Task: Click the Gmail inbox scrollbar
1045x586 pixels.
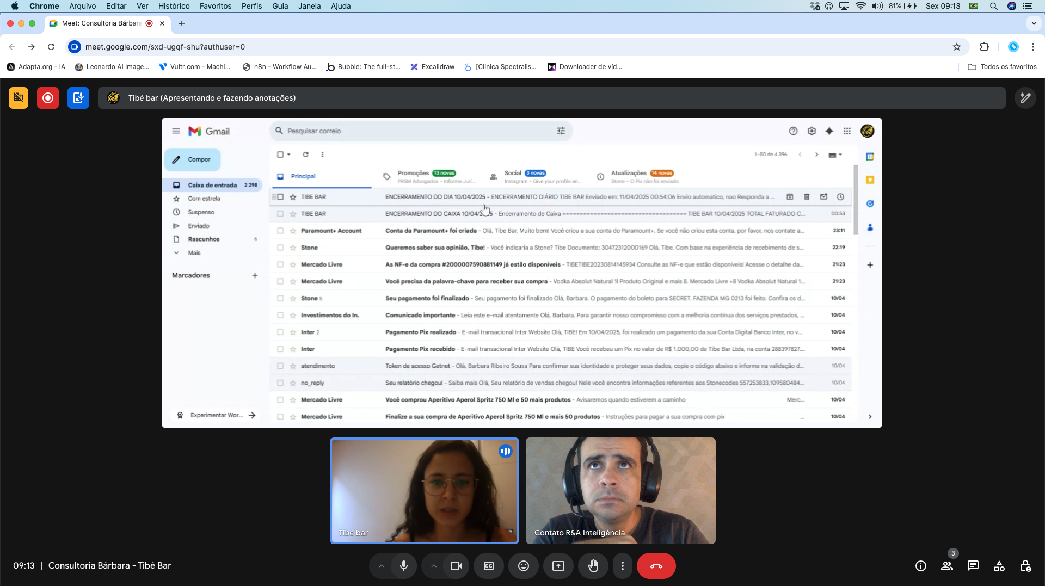Action: (x=856, y=199)
